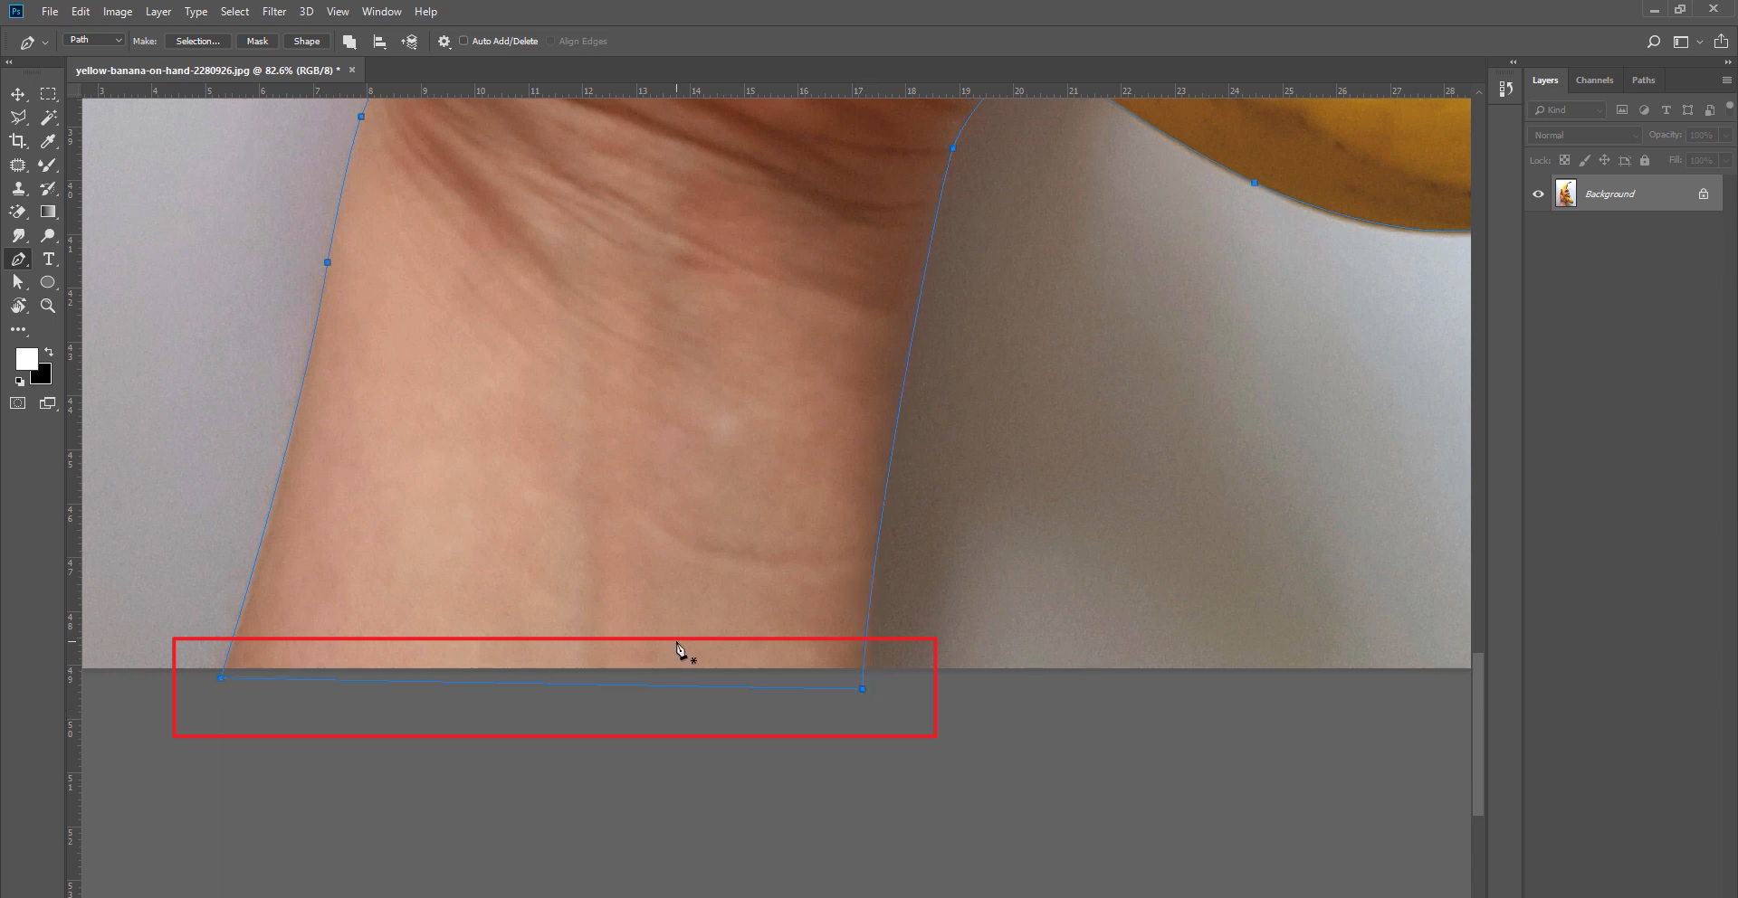Viewport: 1738px width, 898px height.
Task: Select the Zoom tool
Action: (48, 306)
